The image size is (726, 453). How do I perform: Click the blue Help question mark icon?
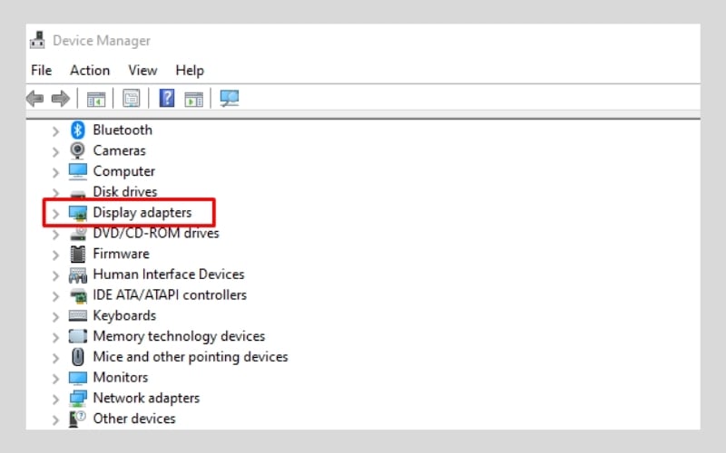167,98
